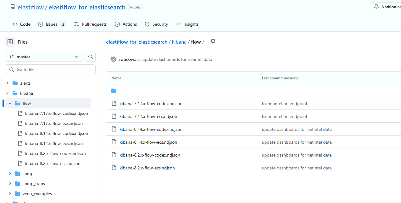Image resolution: width=401 pixels, height=203 pixels.
Task: Collapse the kibana folder chevron
Action: 8,93
